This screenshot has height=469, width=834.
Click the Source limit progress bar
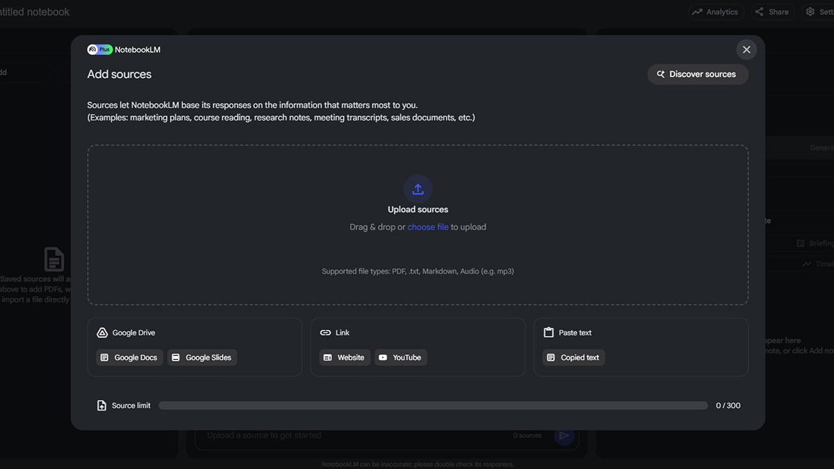coord(433,405)
